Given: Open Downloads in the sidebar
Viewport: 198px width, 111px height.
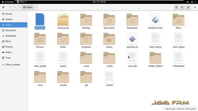Looking at the screenshot, I should (14, 36).
